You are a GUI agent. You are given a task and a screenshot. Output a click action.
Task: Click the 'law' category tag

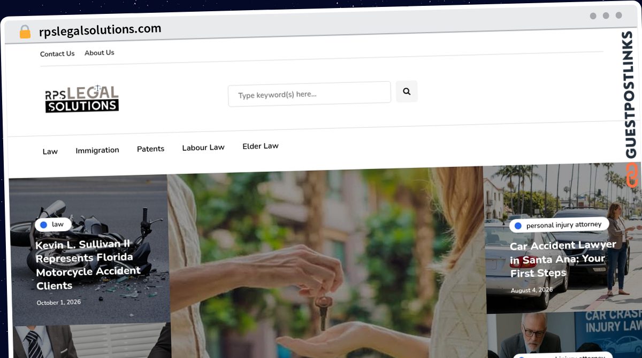pyautogui.click(x=53, y=224)
